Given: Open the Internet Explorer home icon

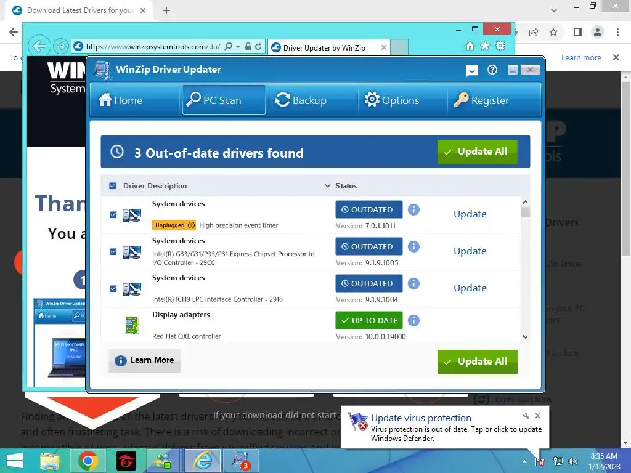Looking at the screenshot, I should pos(470,46).
